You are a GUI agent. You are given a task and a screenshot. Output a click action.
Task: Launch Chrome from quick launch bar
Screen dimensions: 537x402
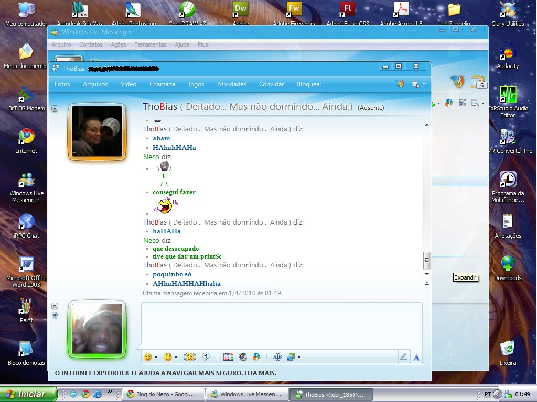[x=85, y=394]
